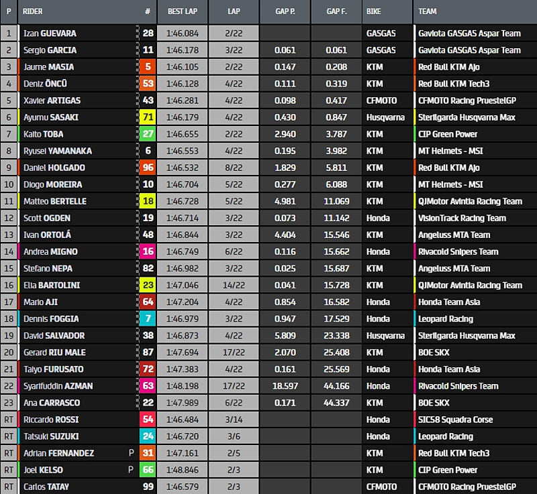Click the P marker beside Adrian FERNANDEZ
This screenshot has width=537, height=494.
click(x=132, y=453)
